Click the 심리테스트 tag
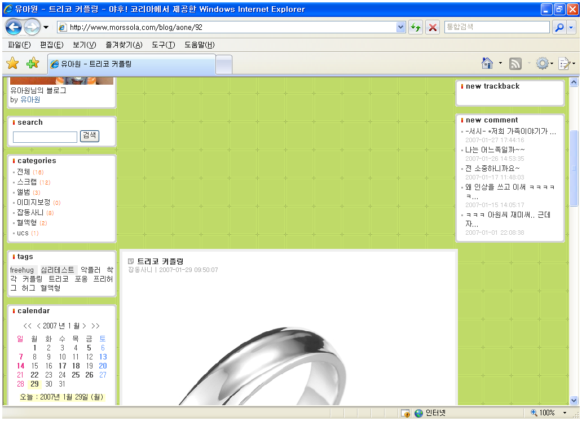The width and height of the screenshot is (582, 421). (58, 270)
